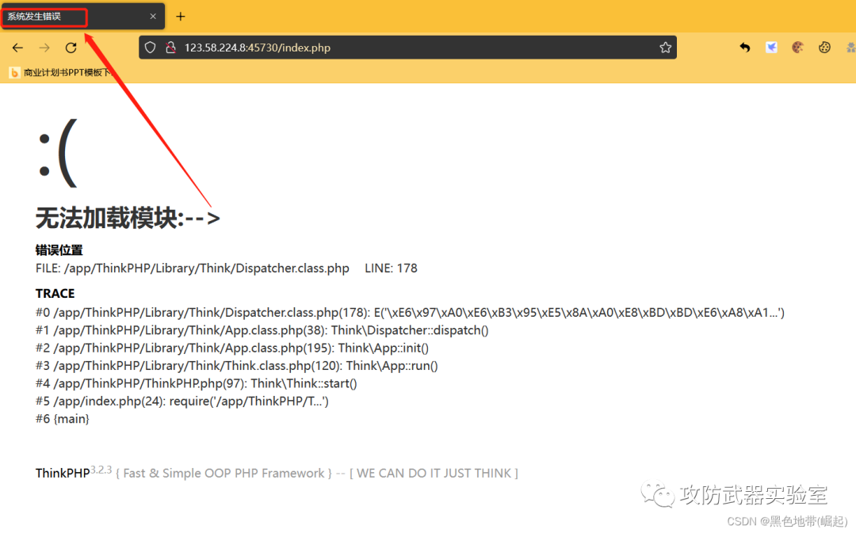Focus the address bar with 123.58.224.8:45730/index.php
856x533 pixels.
point(407,48)
